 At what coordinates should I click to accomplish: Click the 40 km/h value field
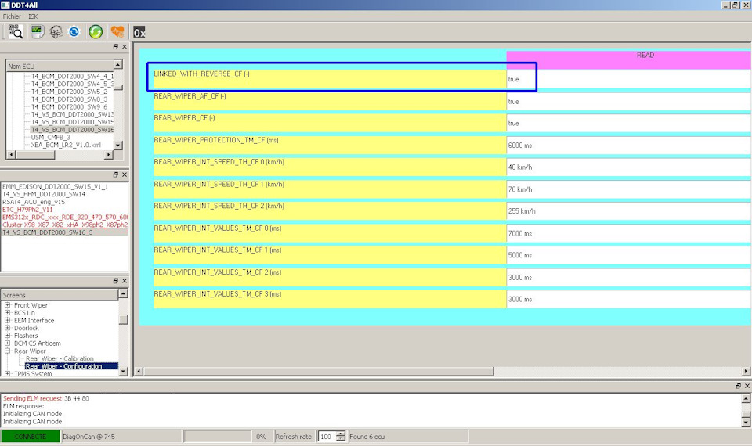click(628, 167)
